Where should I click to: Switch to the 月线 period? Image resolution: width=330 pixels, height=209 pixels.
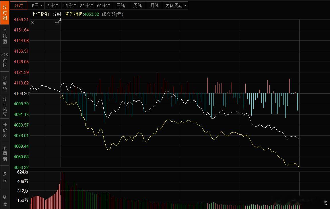[154, 5]
